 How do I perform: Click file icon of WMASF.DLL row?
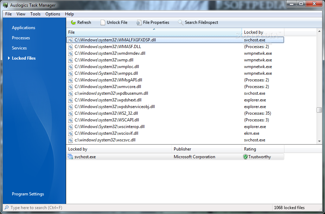[x=71, y=47]
